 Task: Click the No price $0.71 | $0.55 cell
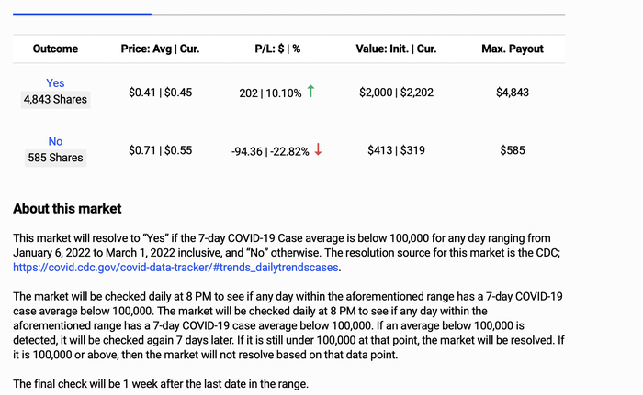point(161,149)
